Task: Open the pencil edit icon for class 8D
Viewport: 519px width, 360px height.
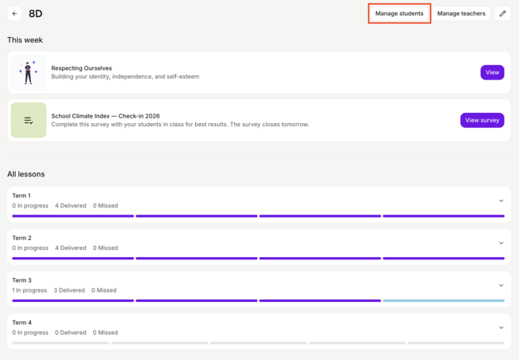Action: pyautogui.click(x=503, y=14)
